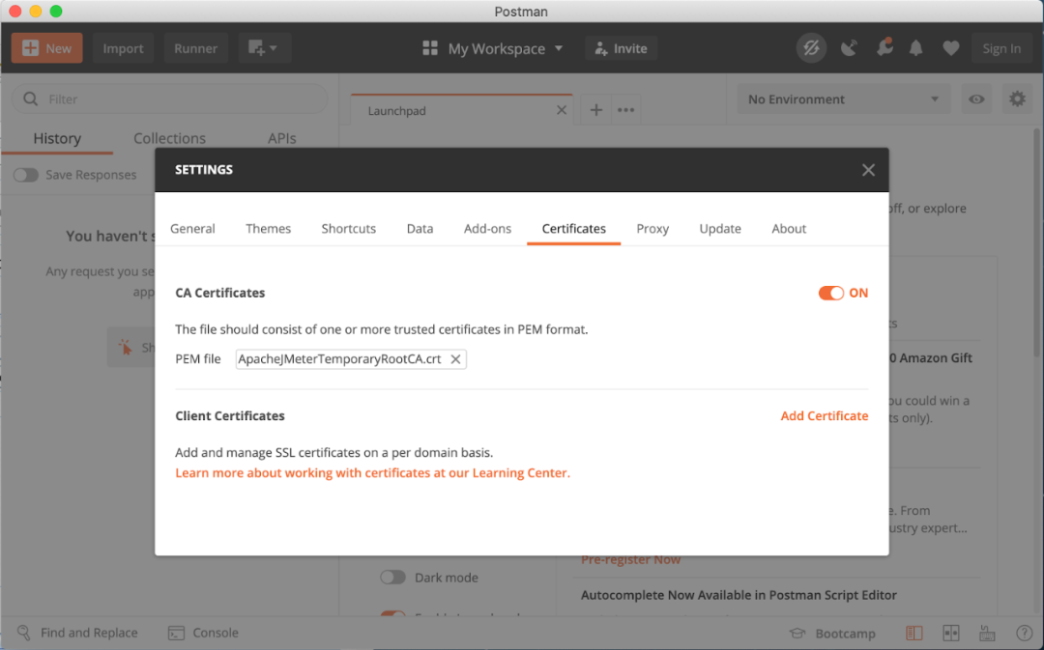
Task: Open the My Workspace dropdown
Action: pos(493,48)
